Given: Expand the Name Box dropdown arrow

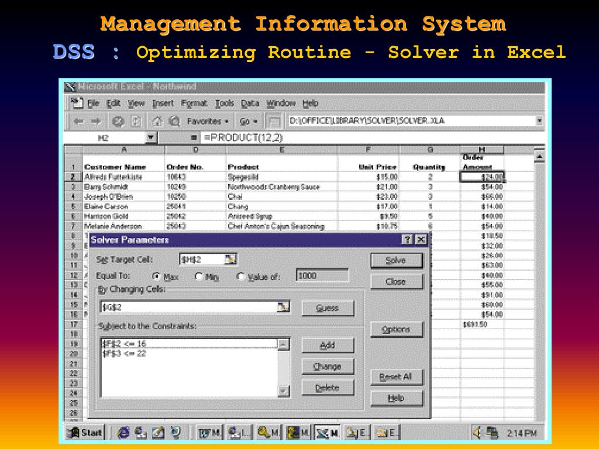Looking at the screenshot, I should (x=152, y=137).
